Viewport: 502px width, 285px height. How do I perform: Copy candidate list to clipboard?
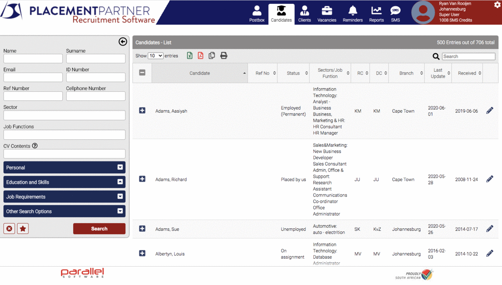tap(212, 55)
